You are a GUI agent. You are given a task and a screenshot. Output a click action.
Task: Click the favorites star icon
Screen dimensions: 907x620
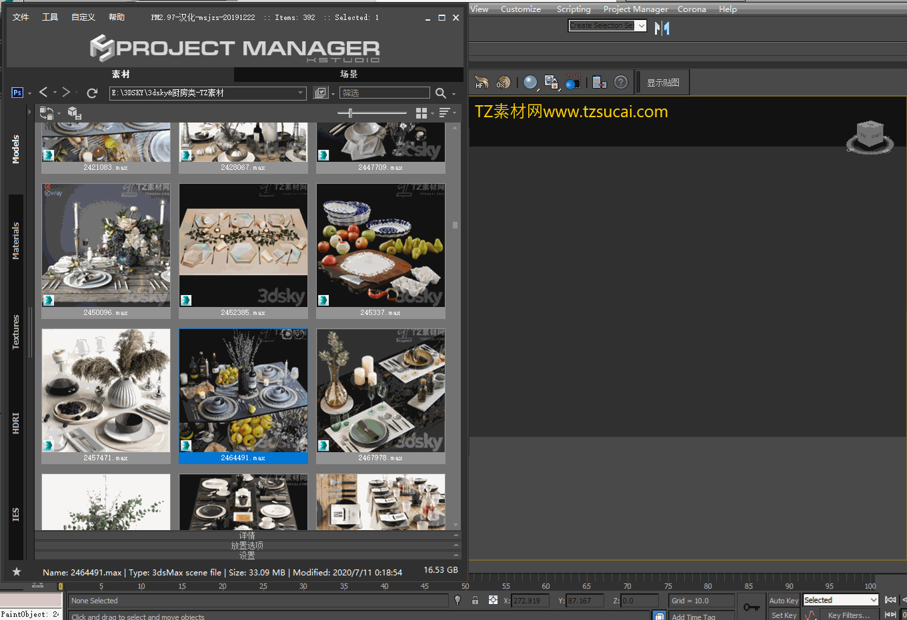point(17,572)
